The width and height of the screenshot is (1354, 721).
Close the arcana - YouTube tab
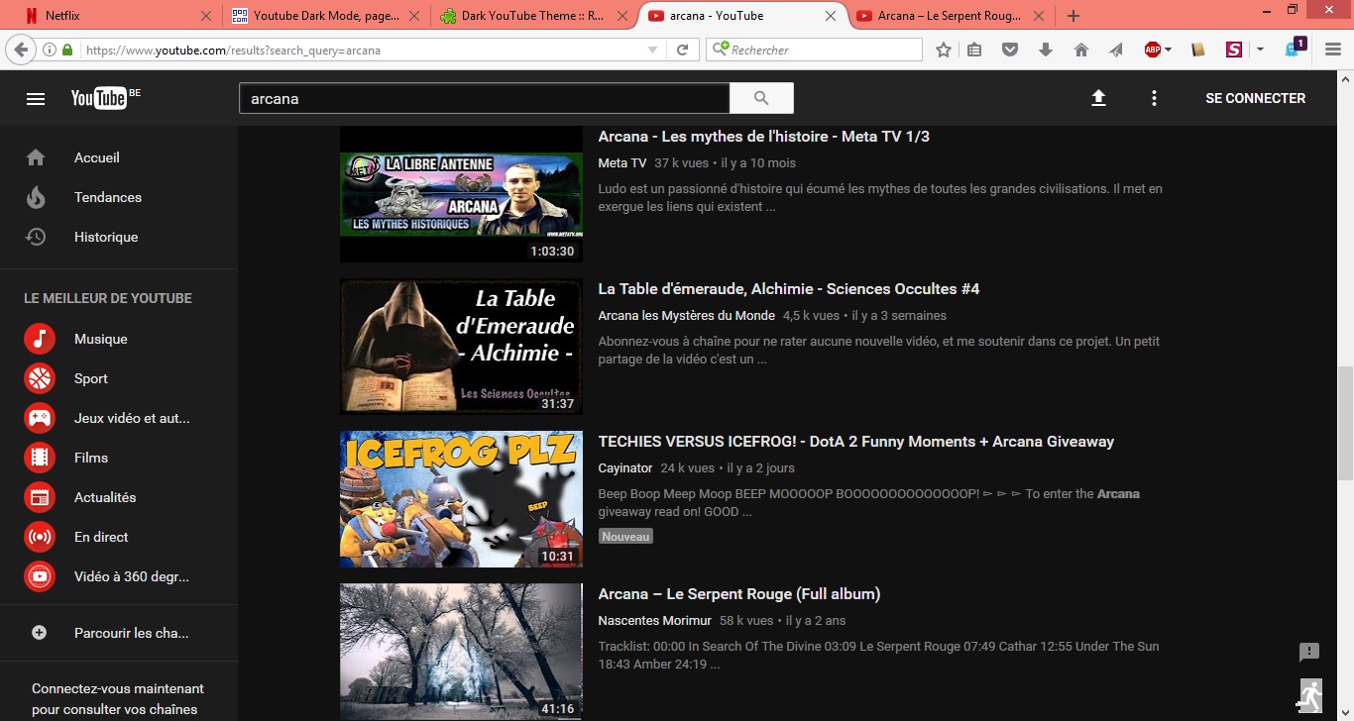(831, 16)
